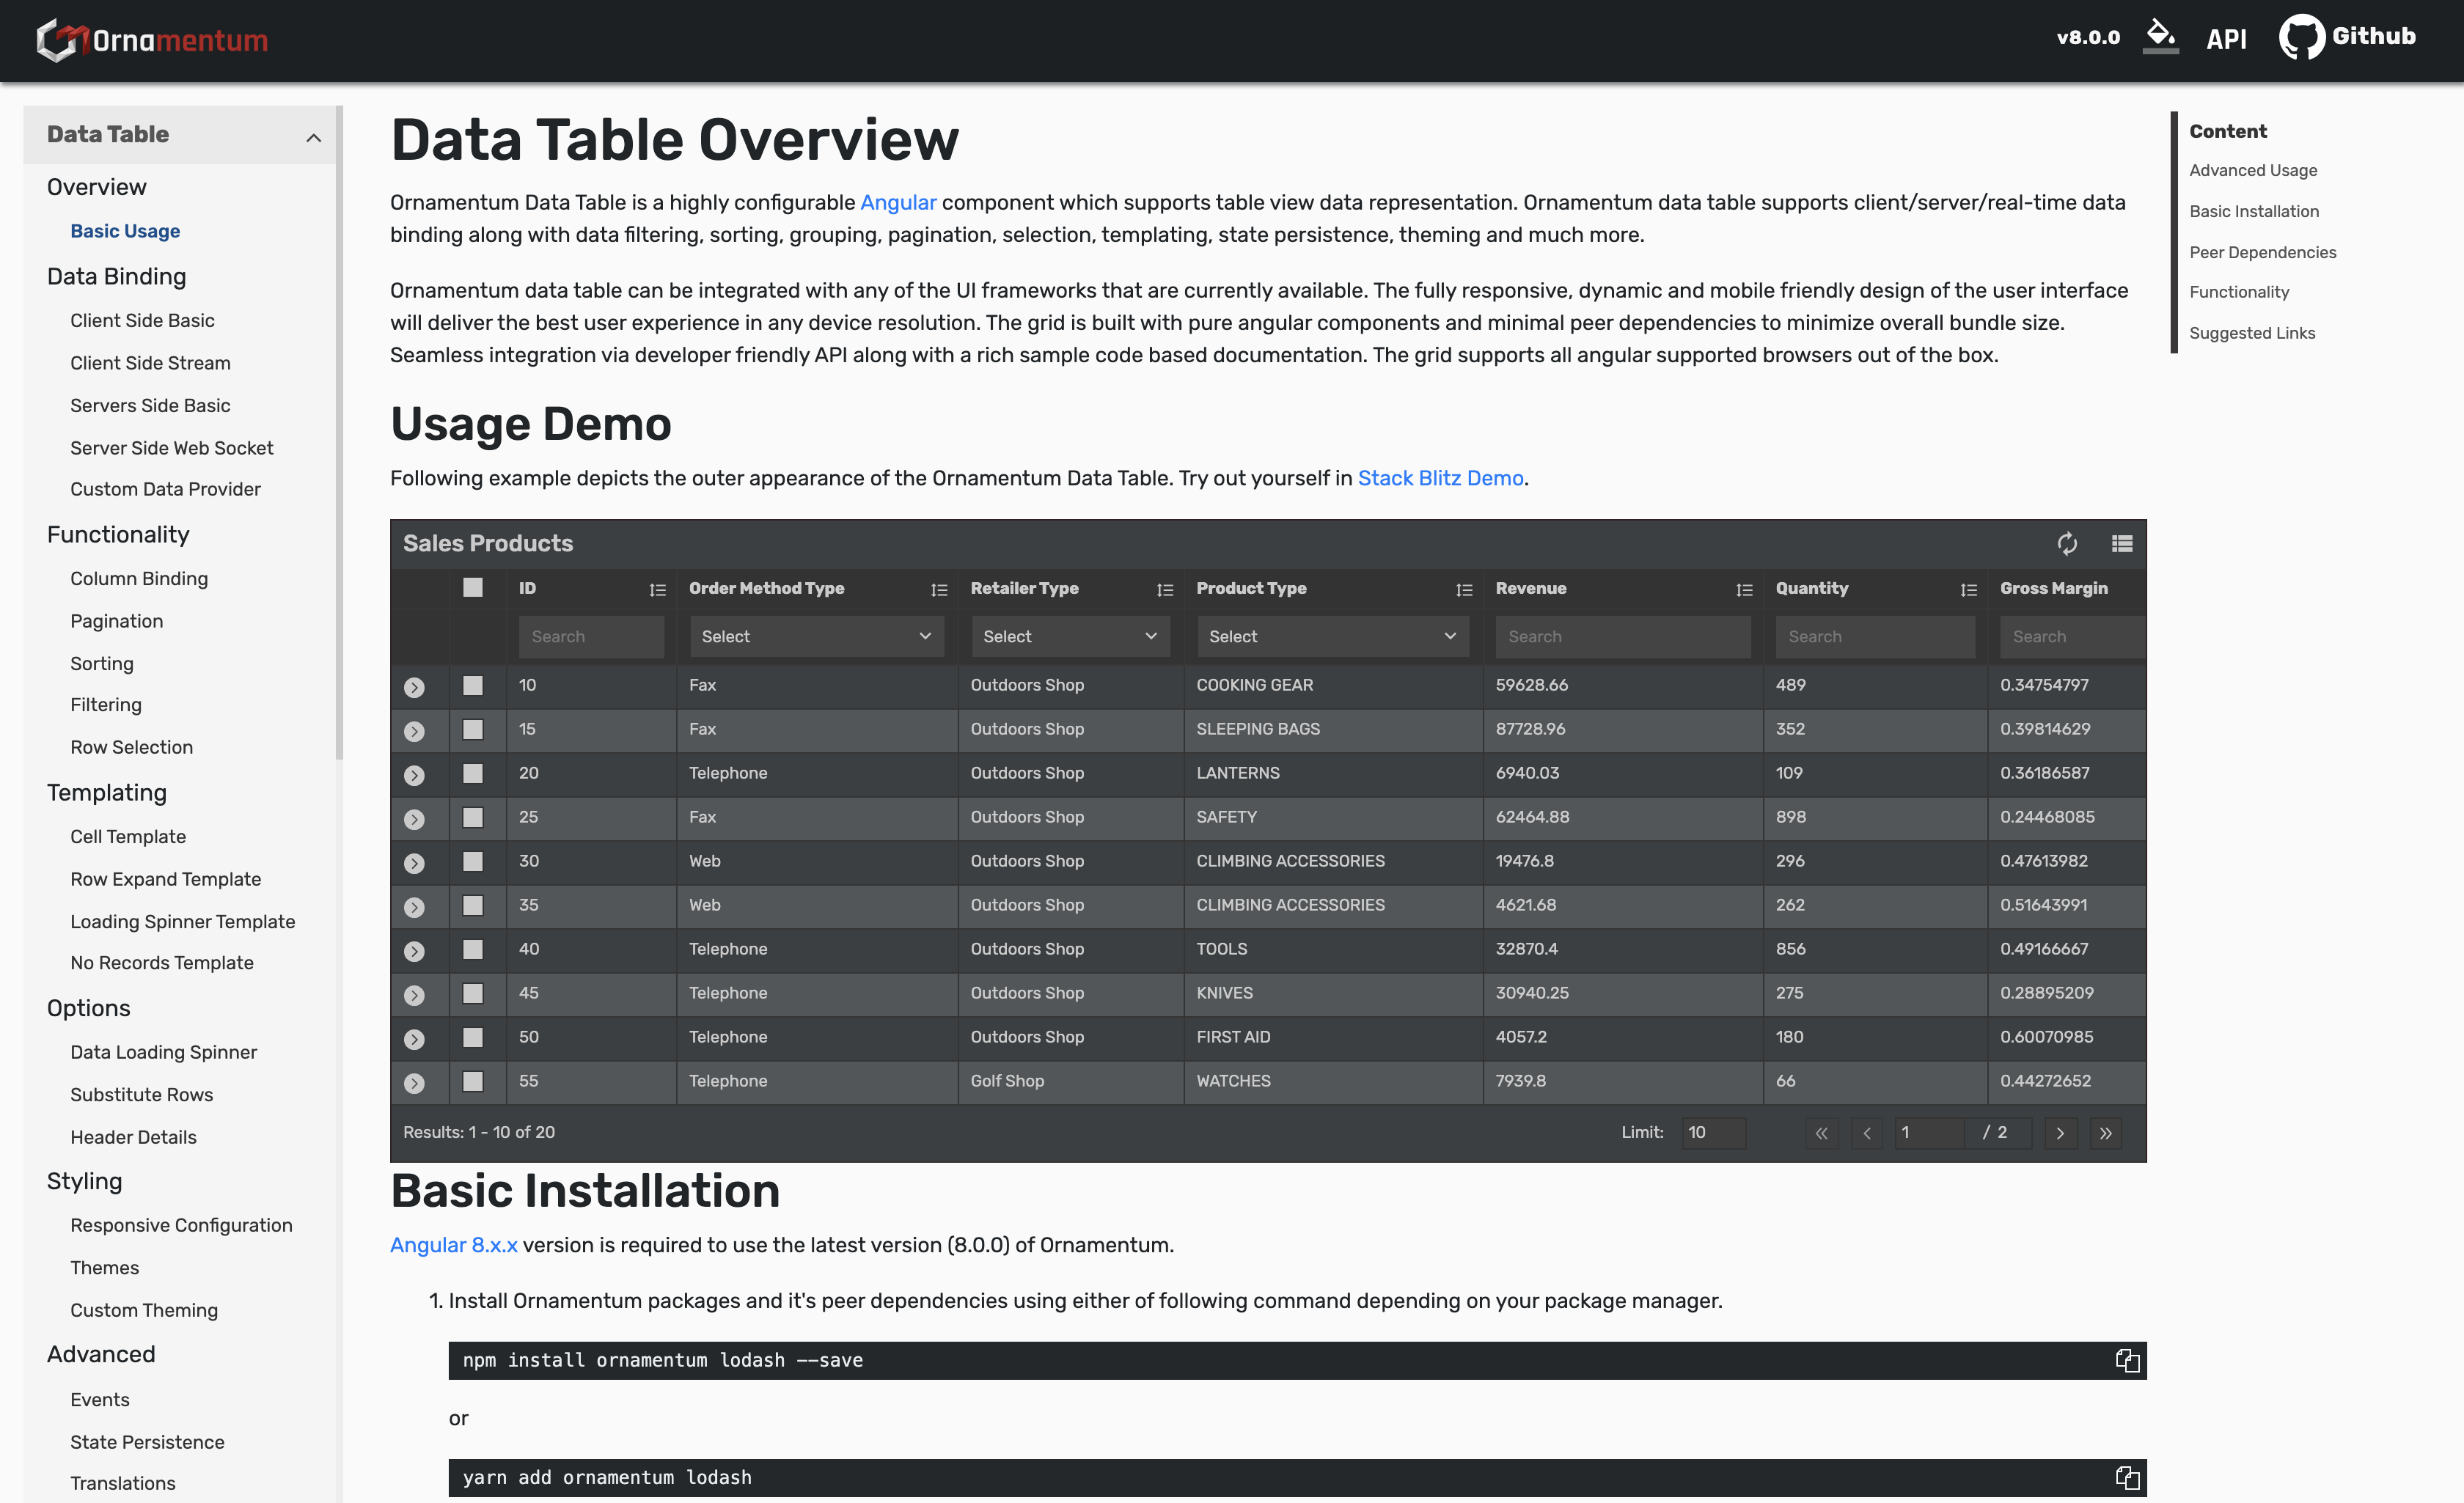This screenshot has height=1503, width=2464.
Task: Expand row 20 details arrow
Action: (414, 775)
